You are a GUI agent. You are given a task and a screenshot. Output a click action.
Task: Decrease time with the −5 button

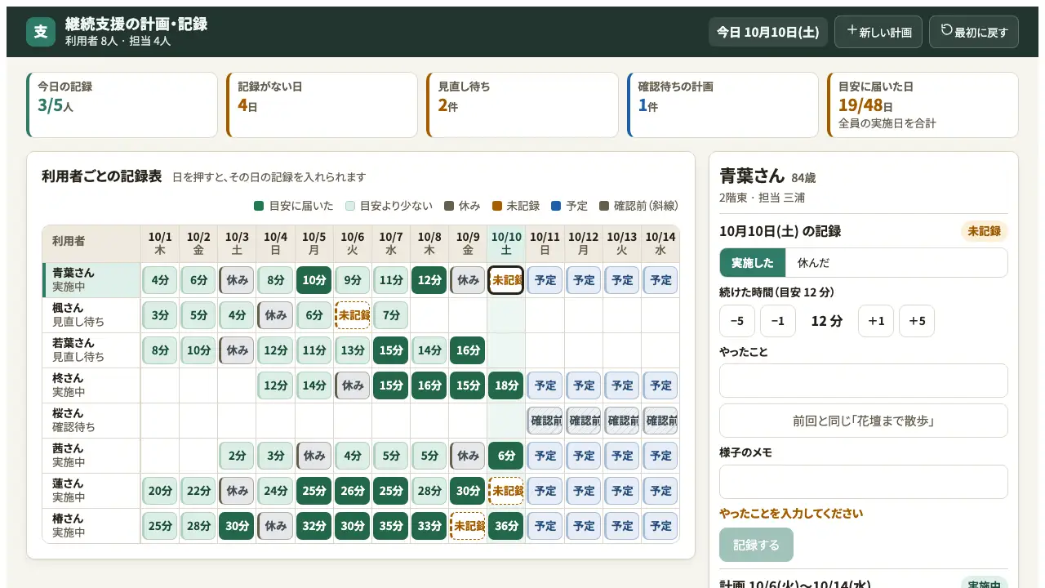click(737, 321)
